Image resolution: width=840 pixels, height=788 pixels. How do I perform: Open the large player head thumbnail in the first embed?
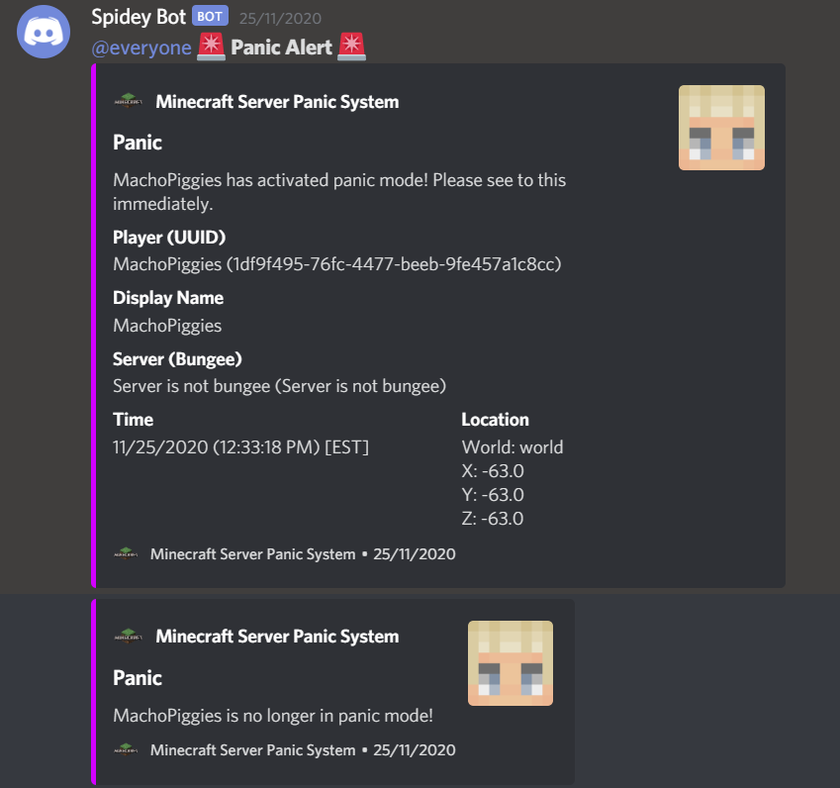coord(721,128)
